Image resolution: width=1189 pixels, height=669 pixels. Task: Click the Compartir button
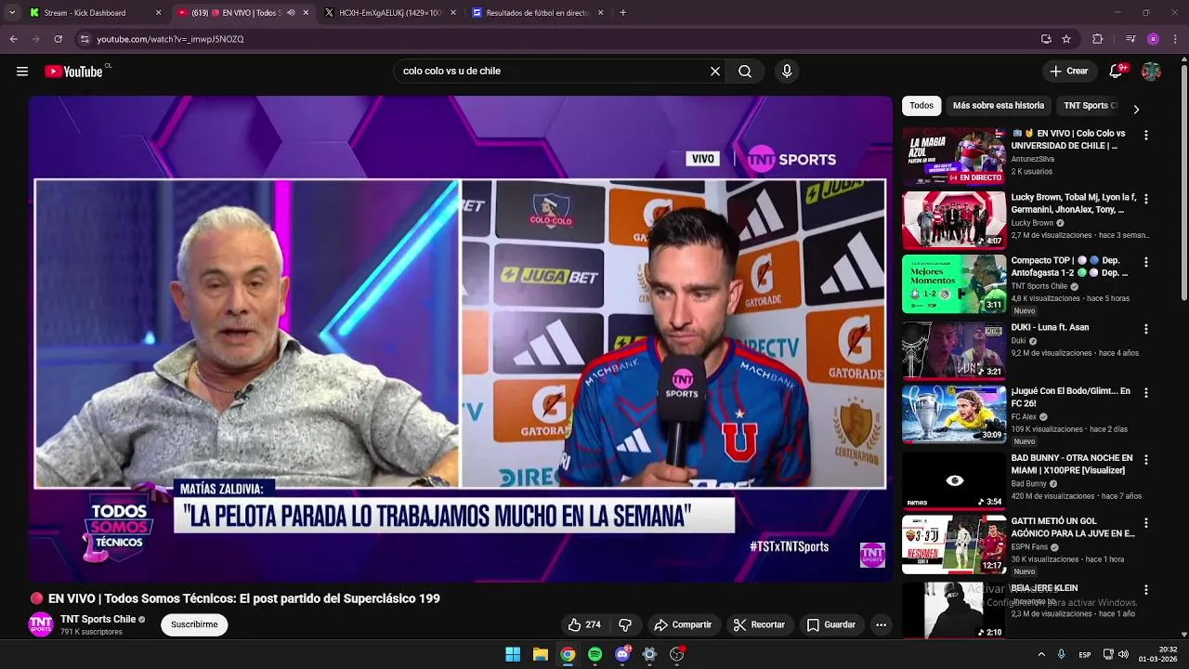tap(683, 625)
